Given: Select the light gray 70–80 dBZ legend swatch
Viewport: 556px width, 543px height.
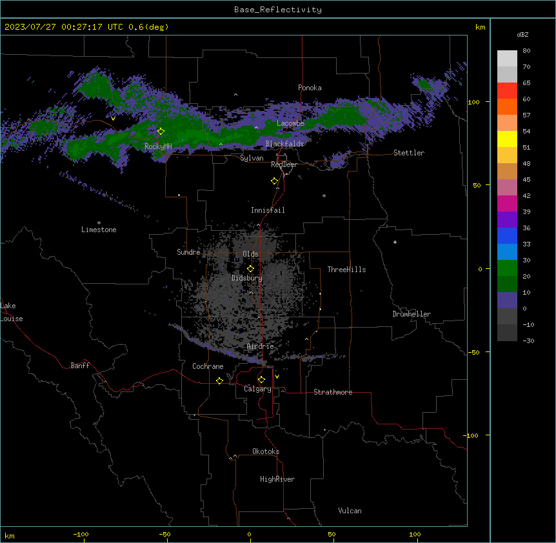Looking at the screenshot, I should coord(507,59).
